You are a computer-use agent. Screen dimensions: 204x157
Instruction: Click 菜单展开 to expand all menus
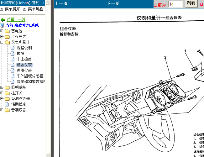pos(12,9)
